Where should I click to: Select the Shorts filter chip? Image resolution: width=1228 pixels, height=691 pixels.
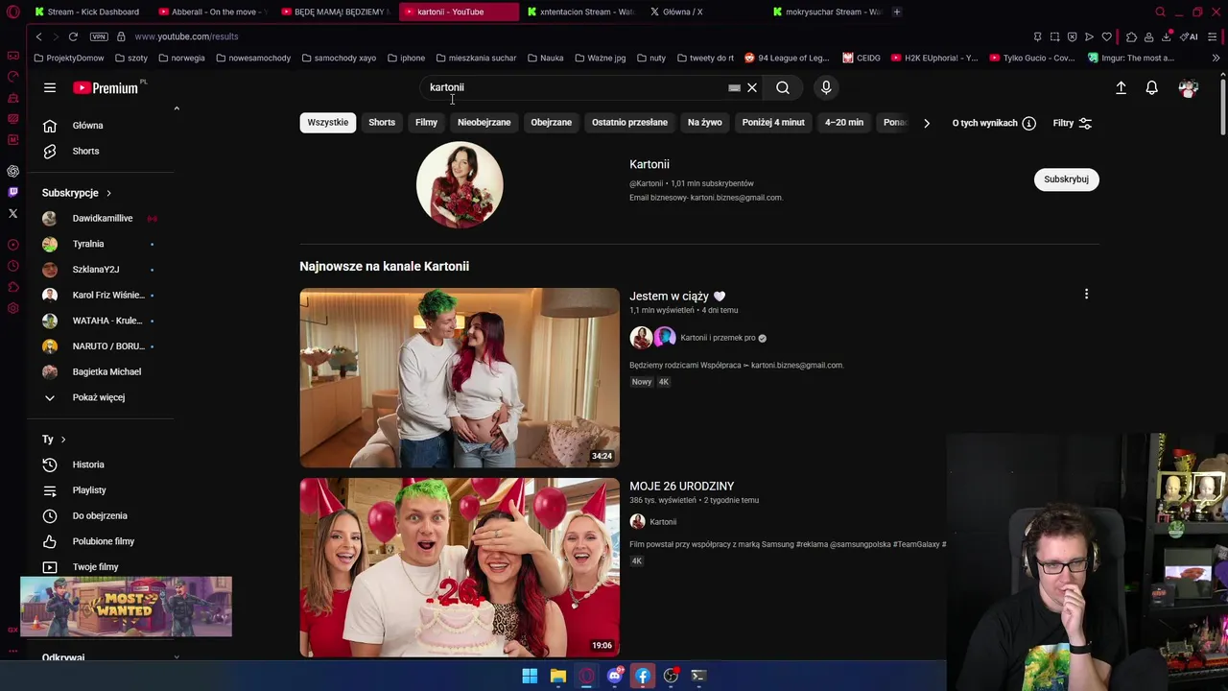tap(382, 123)
